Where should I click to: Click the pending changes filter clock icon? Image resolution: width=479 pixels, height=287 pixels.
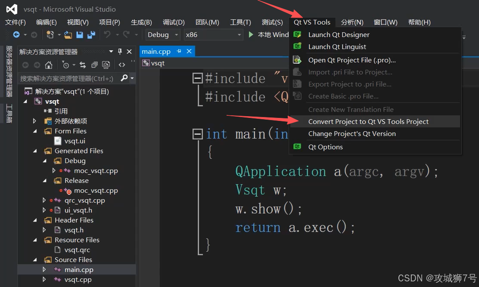click(x=65, y=65)
